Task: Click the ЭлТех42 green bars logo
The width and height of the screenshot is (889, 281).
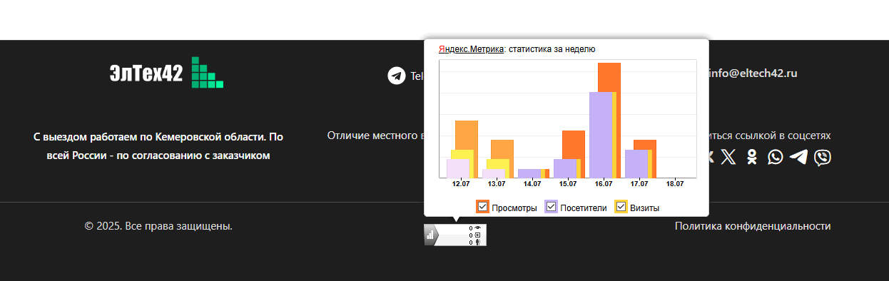Action: tap(208, 72)
